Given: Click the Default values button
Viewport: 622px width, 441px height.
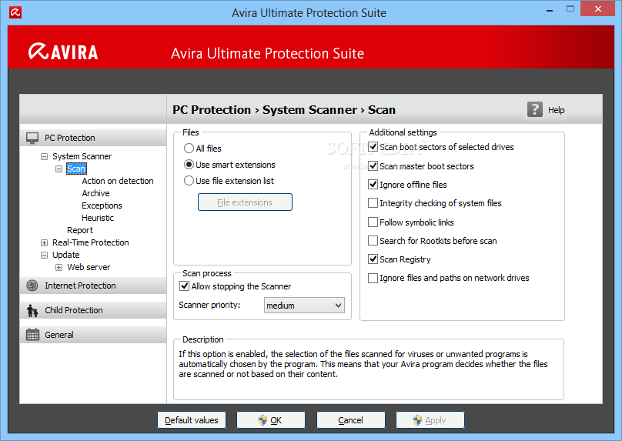Looking at the screenshot, I should 192,420.
